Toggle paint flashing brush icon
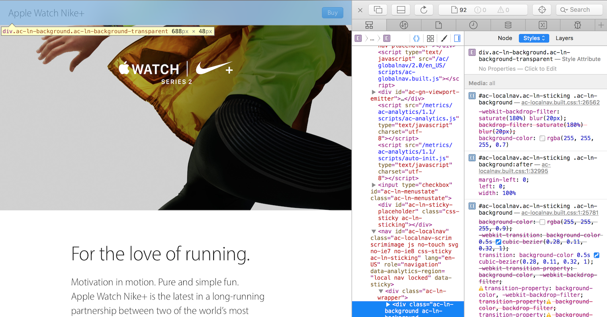 pyautogui.click(x=444, y=38)
